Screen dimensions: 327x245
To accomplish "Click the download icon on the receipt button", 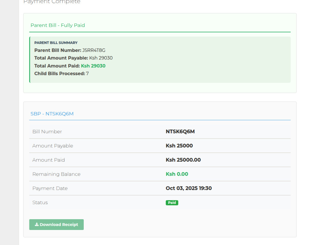I will click(37, 224).
